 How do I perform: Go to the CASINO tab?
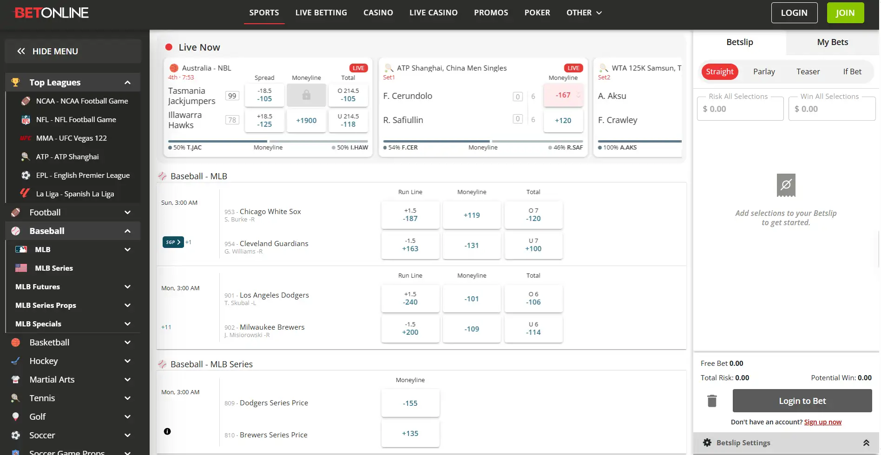click(x=378, y=13)
